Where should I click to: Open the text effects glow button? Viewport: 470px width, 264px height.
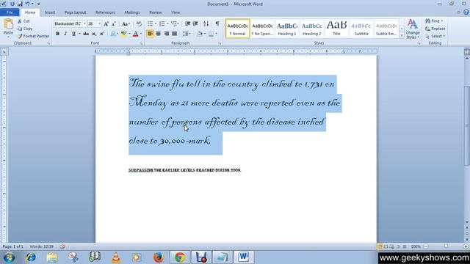(x=113, y=34)
